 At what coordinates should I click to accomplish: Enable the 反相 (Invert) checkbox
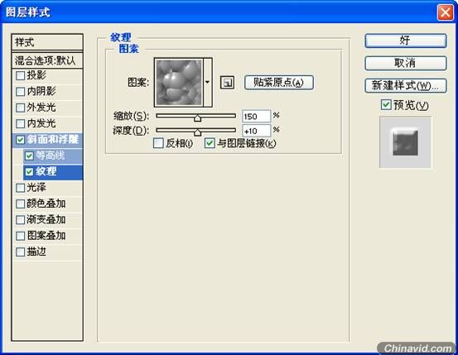pyautogui.click(x=158, y=143)
